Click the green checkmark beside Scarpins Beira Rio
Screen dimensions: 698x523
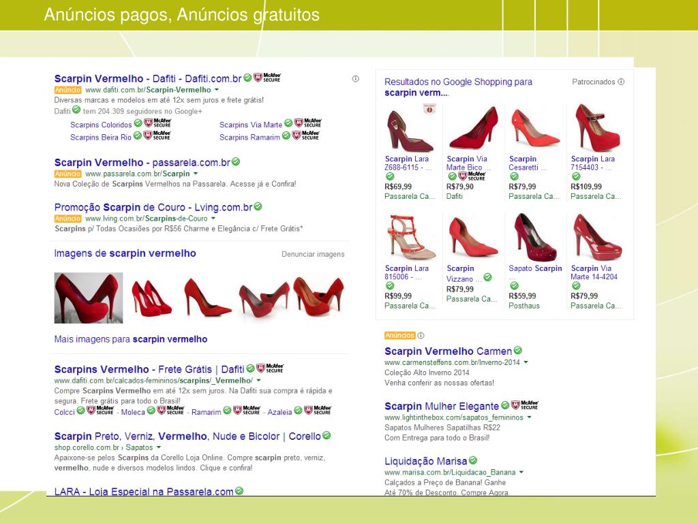click(x=138, y=136)
